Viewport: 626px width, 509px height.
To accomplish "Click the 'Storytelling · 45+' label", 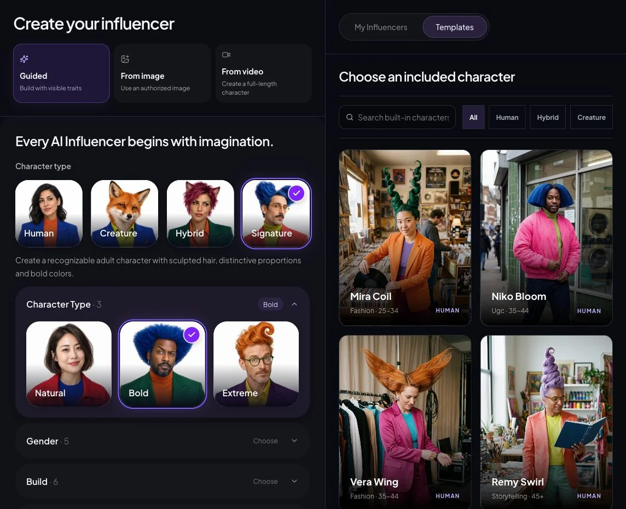I will tap(518, 496).
